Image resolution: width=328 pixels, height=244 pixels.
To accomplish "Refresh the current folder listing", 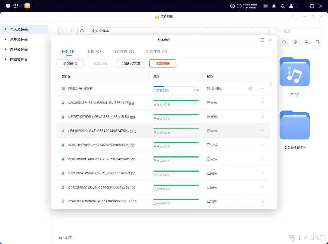I will point(82,31).
